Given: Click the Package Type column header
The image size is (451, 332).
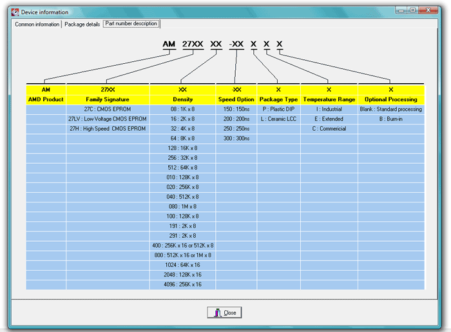Looking at the screenshot, I should point(278,99).
